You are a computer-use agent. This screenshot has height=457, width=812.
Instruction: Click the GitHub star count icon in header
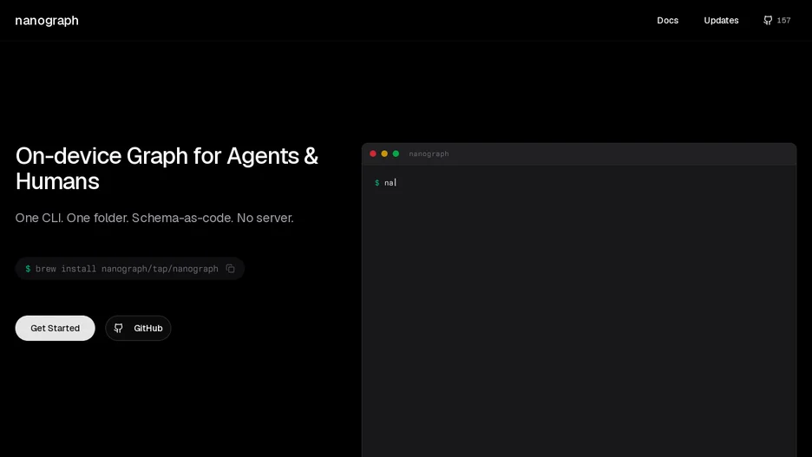tap(768, 20)
